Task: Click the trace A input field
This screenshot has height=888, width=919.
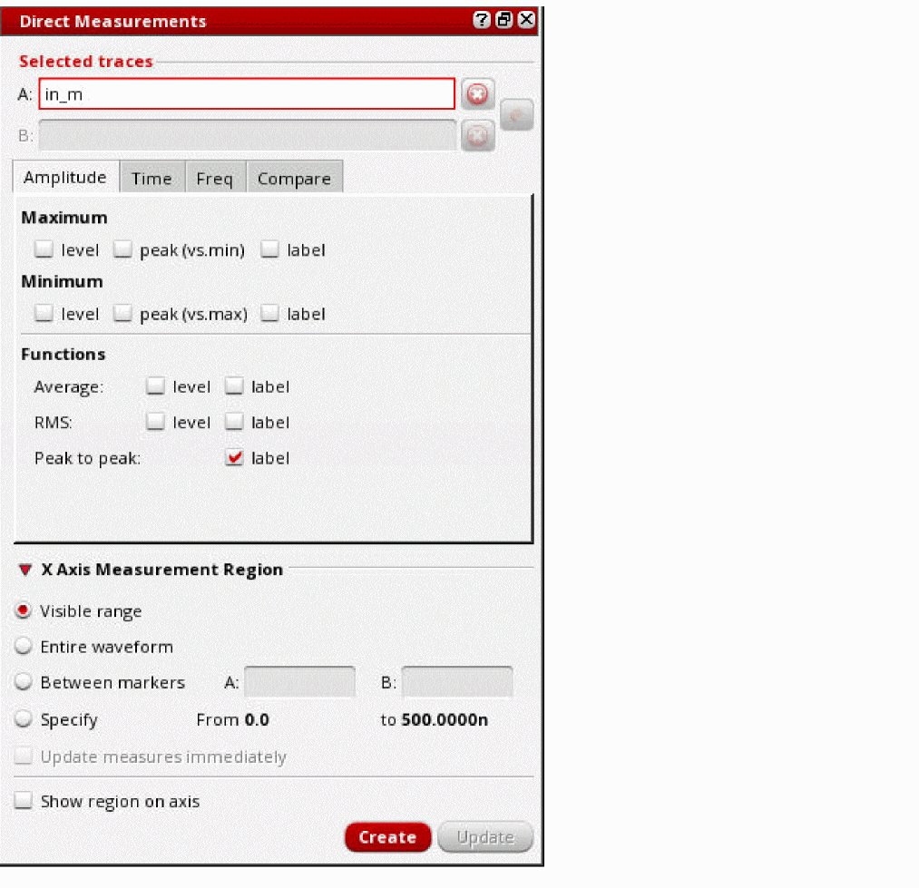Action: pos(247,94)
